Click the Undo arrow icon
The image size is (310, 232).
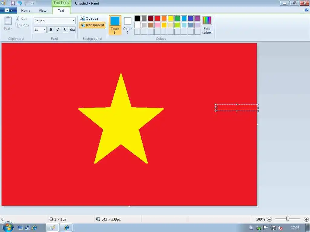click(x=20, y=3)
